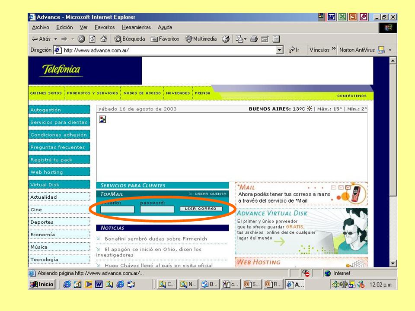The width and height of the screenshot is (415, 311).
Task: Open the *Mail service banner
Action: pyautogui.click(x=301, y=194)
